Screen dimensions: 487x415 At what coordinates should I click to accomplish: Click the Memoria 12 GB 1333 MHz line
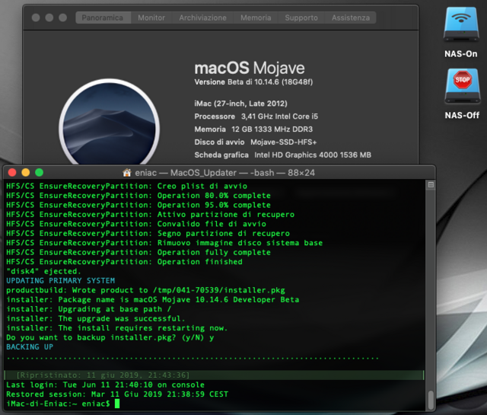pyautogui.click(x=253, y=129)
